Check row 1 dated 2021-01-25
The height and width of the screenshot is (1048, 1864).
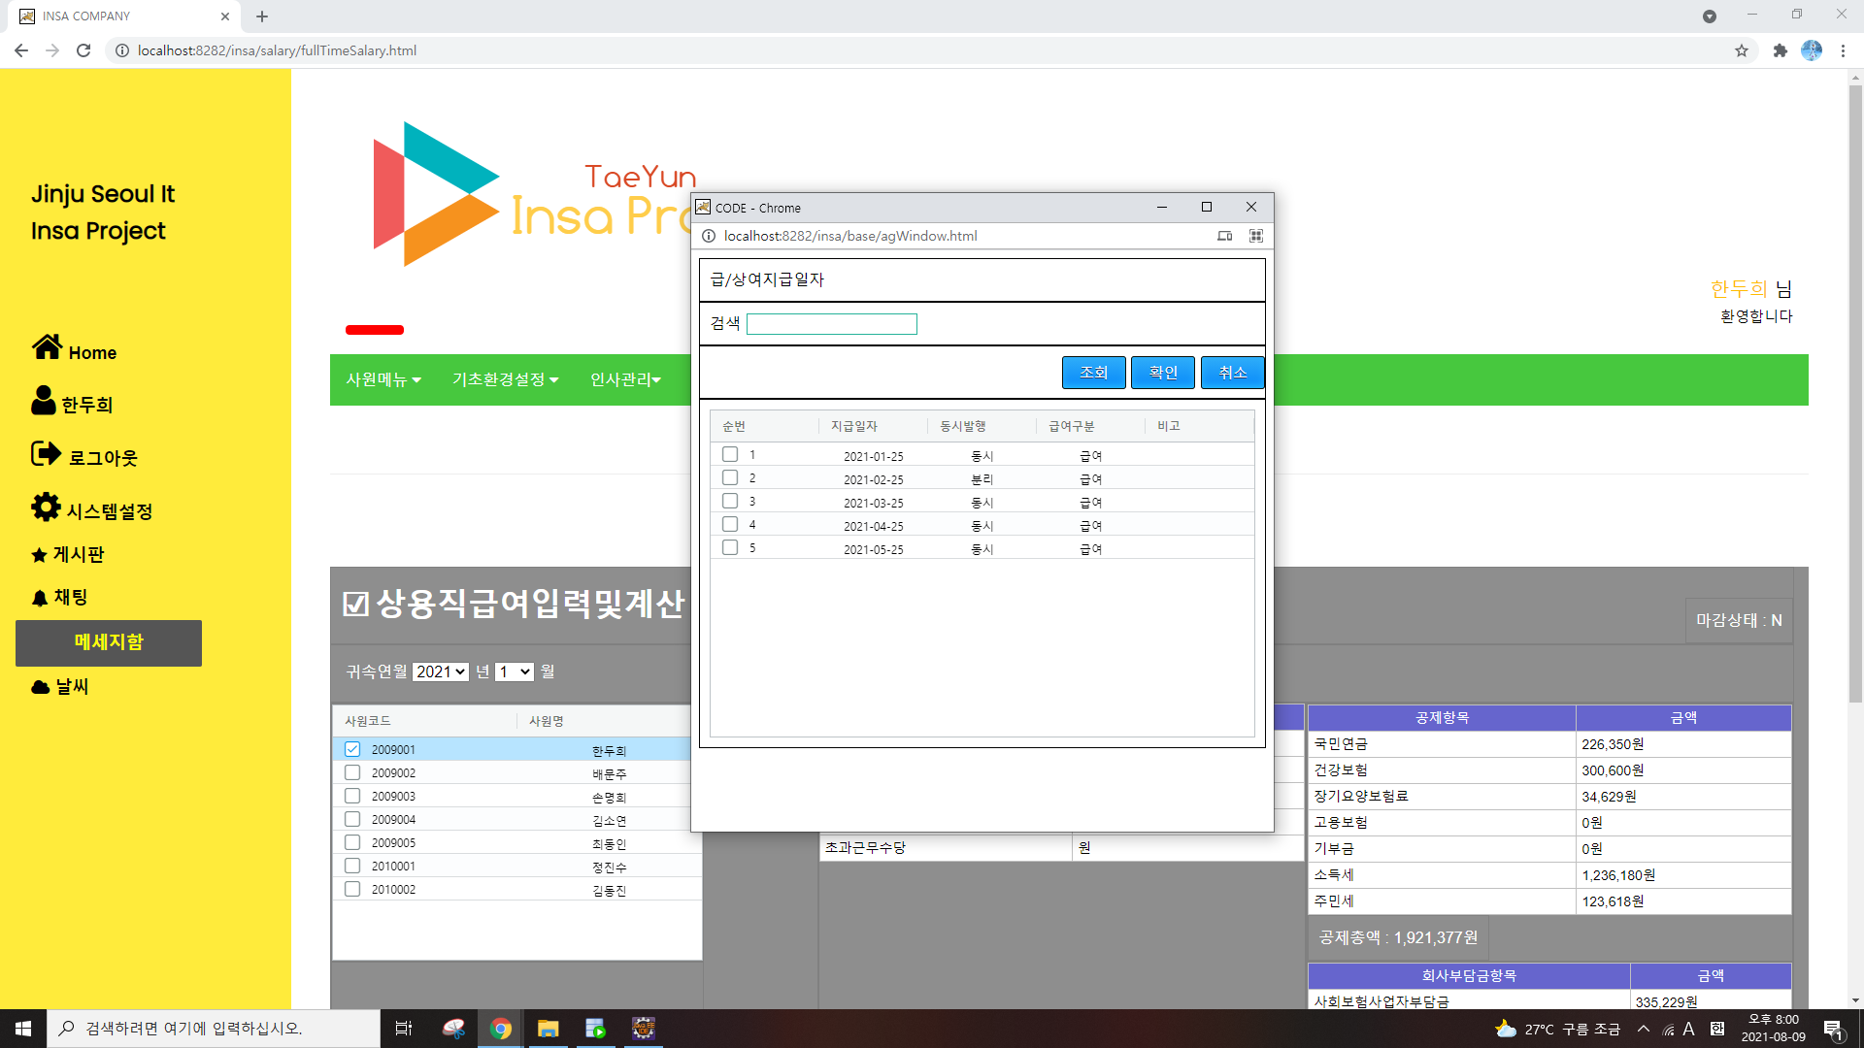coord(730,454)
